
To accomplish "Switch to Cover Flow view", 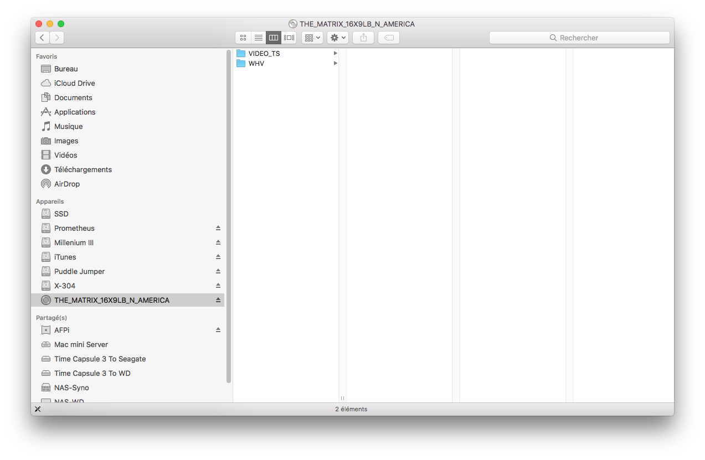I will (x=289, y=38).
